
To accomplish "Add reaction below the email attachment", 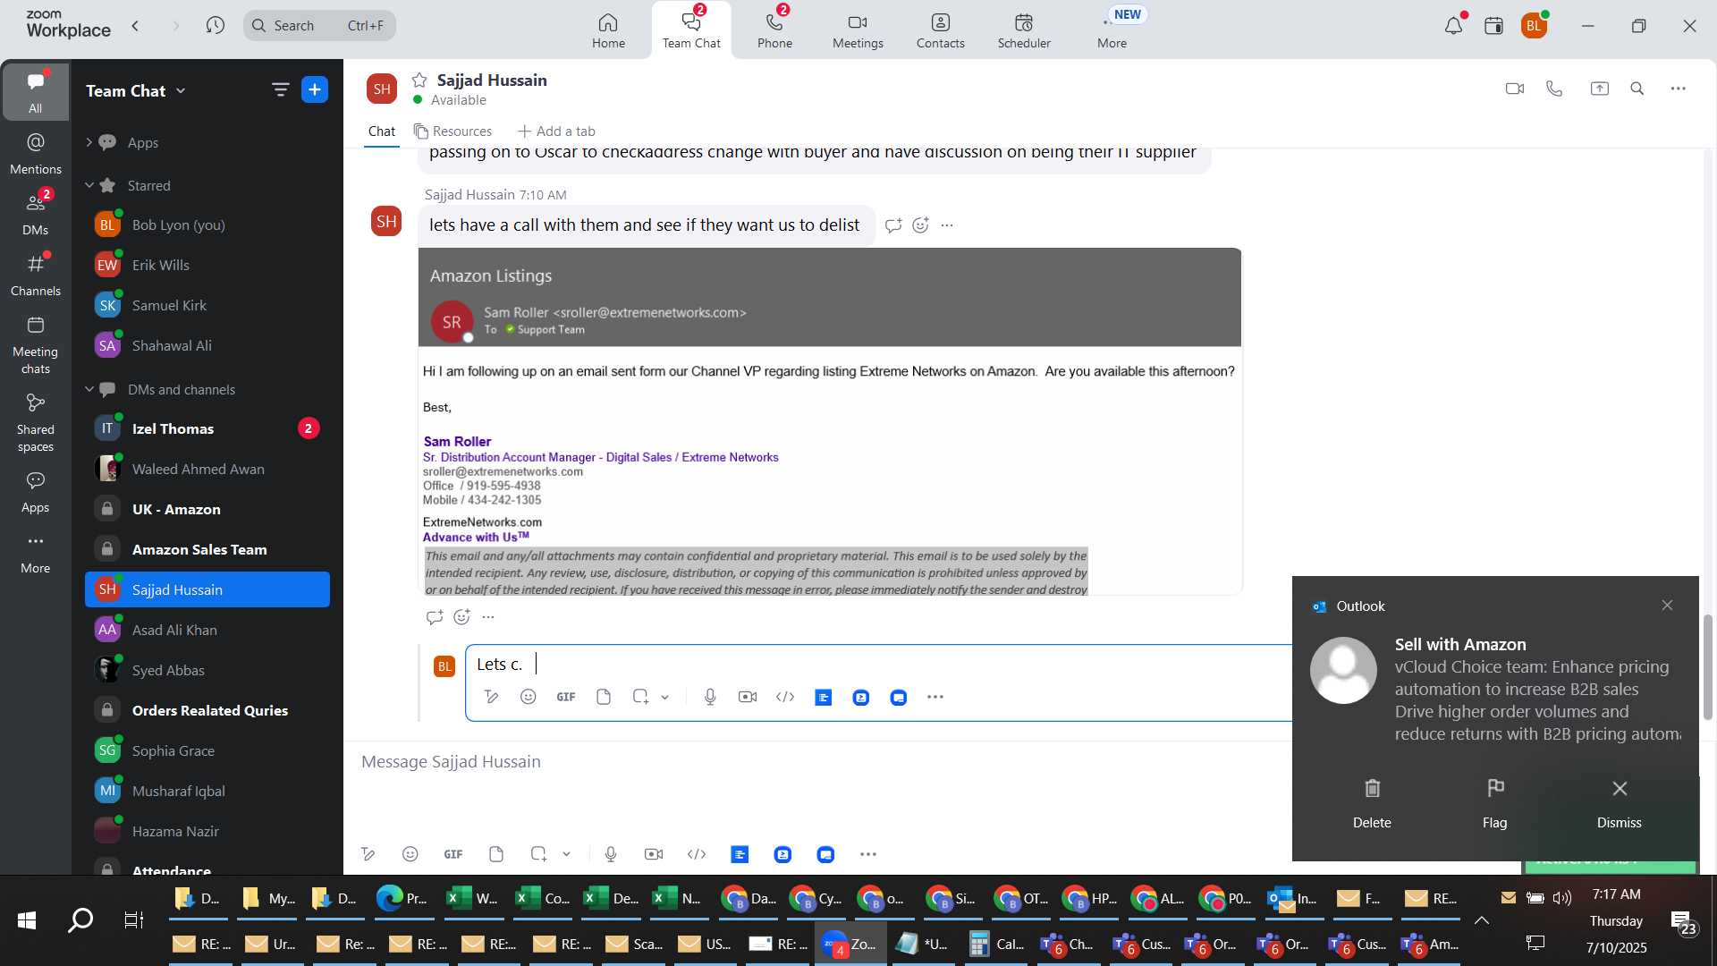I will coord(461,616).
